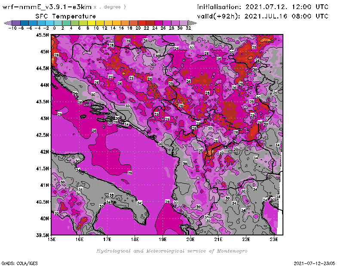Click the 23E longitude axis label
344x266 pixels.
[x=274, y=239]
